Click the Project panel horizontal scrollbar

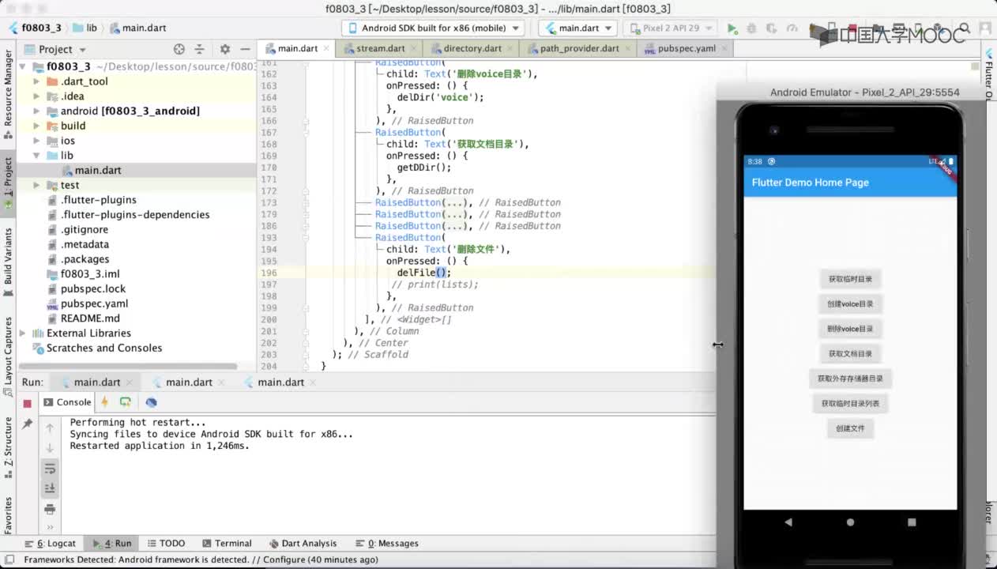(128, 367)
